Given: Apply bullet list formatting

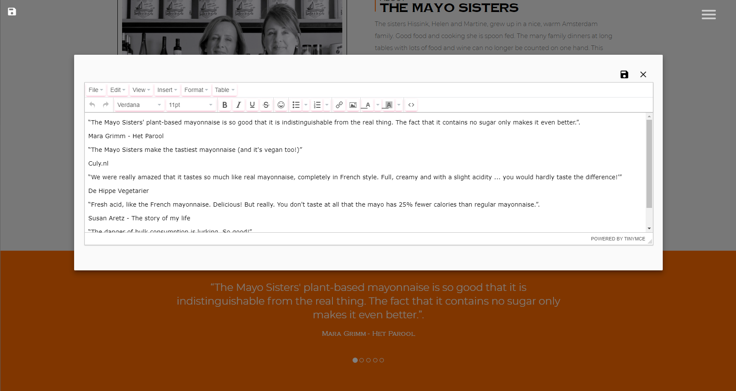Looking at the screenshot, I should point(296,105).
